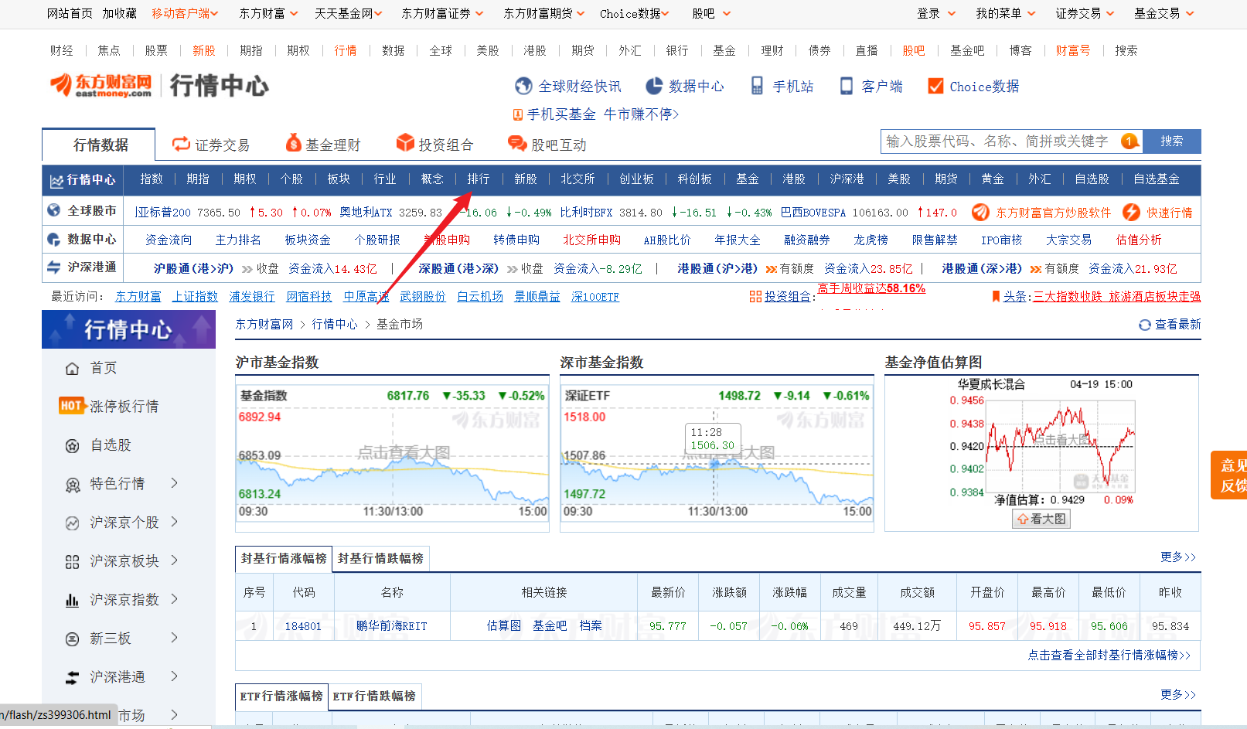Open the 全球财经快讯 globe icon
The height and width of the screenshot is (729, 1247).
(523, 86)
